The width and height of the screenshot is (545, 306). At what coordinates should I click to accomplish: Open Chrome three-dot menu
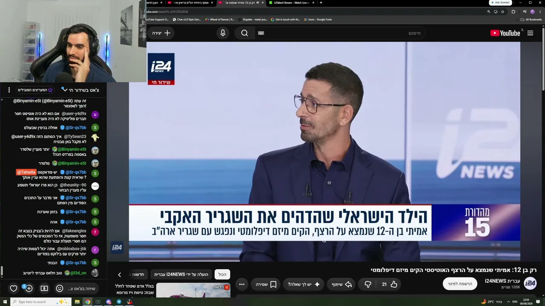click(x=540, y=12)
